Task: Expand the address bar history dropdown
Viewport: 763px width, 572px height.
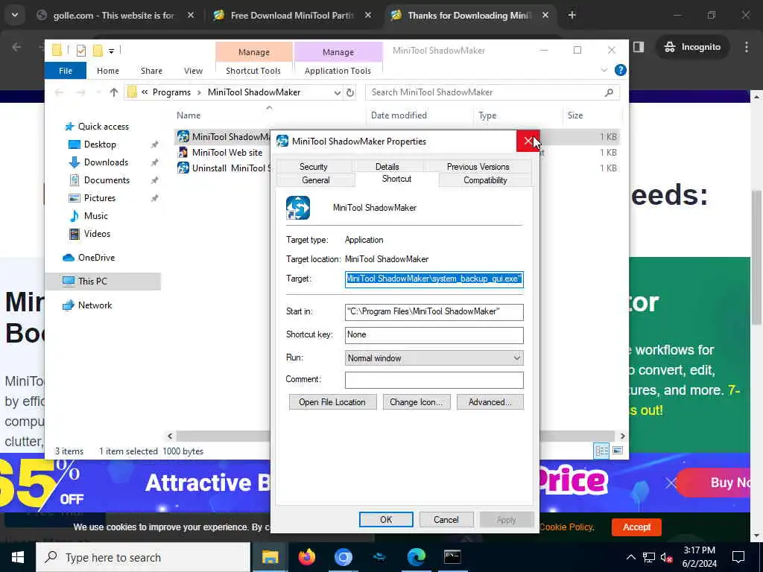Action: 338,92
